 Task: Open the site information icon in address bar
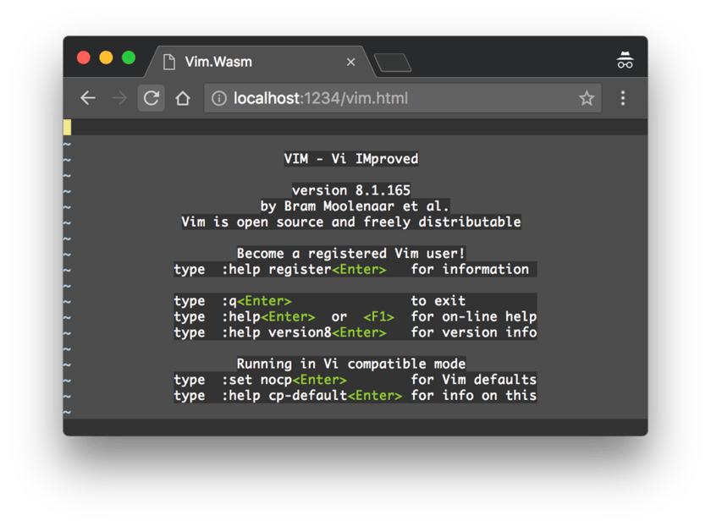click(219, 98)
